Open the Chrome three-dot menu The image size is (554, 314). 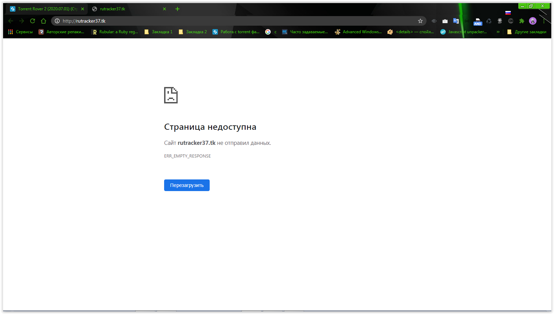[544, 21]
